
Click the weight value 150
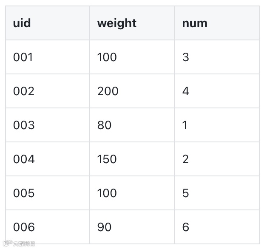[107, 159]
